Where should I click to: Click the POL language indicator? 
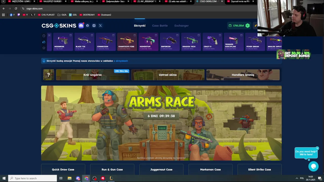coord(302,178)
